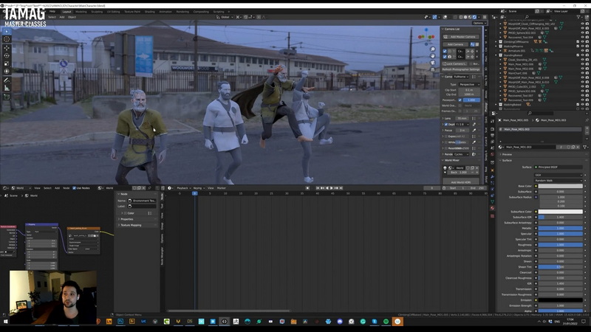Activate the Rotate tool

[x=7, y=56]
